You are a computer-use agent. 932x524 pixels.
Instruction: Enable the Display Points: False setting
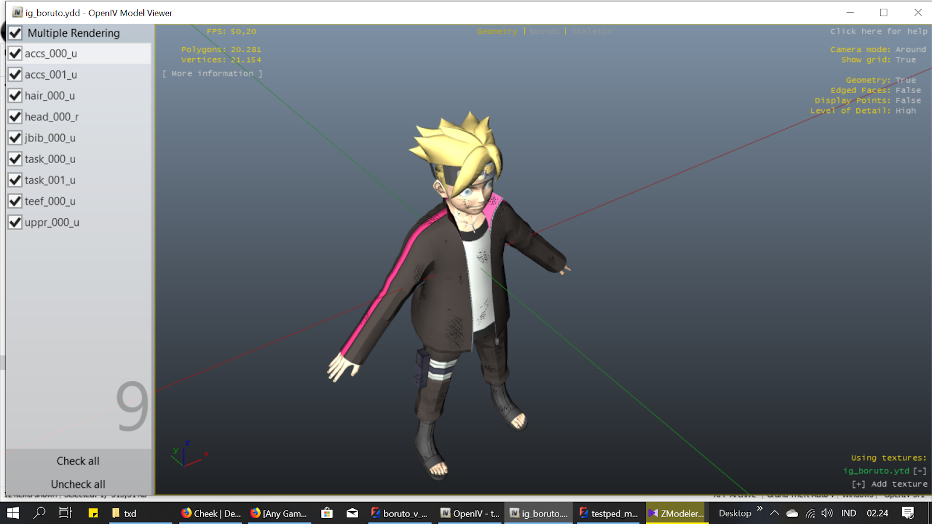pos(868,101)
